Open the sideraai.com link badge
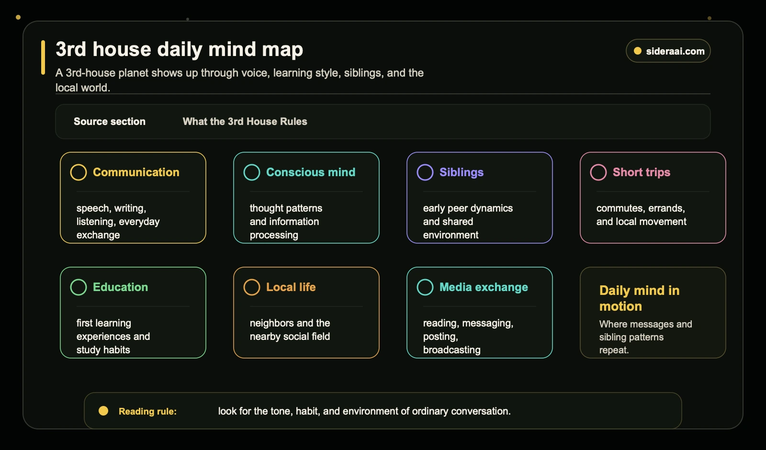 (668, 51)
